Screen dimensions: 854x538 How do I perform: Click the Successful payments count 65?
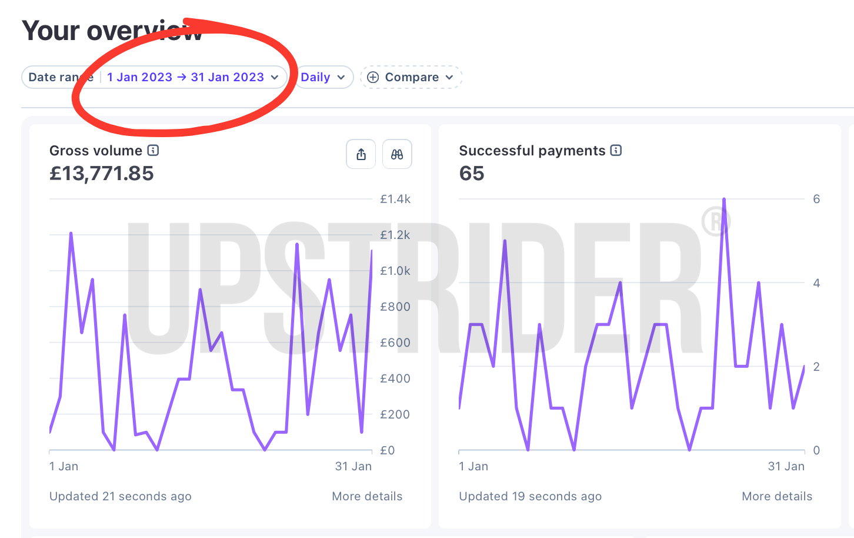coord(472,174)
